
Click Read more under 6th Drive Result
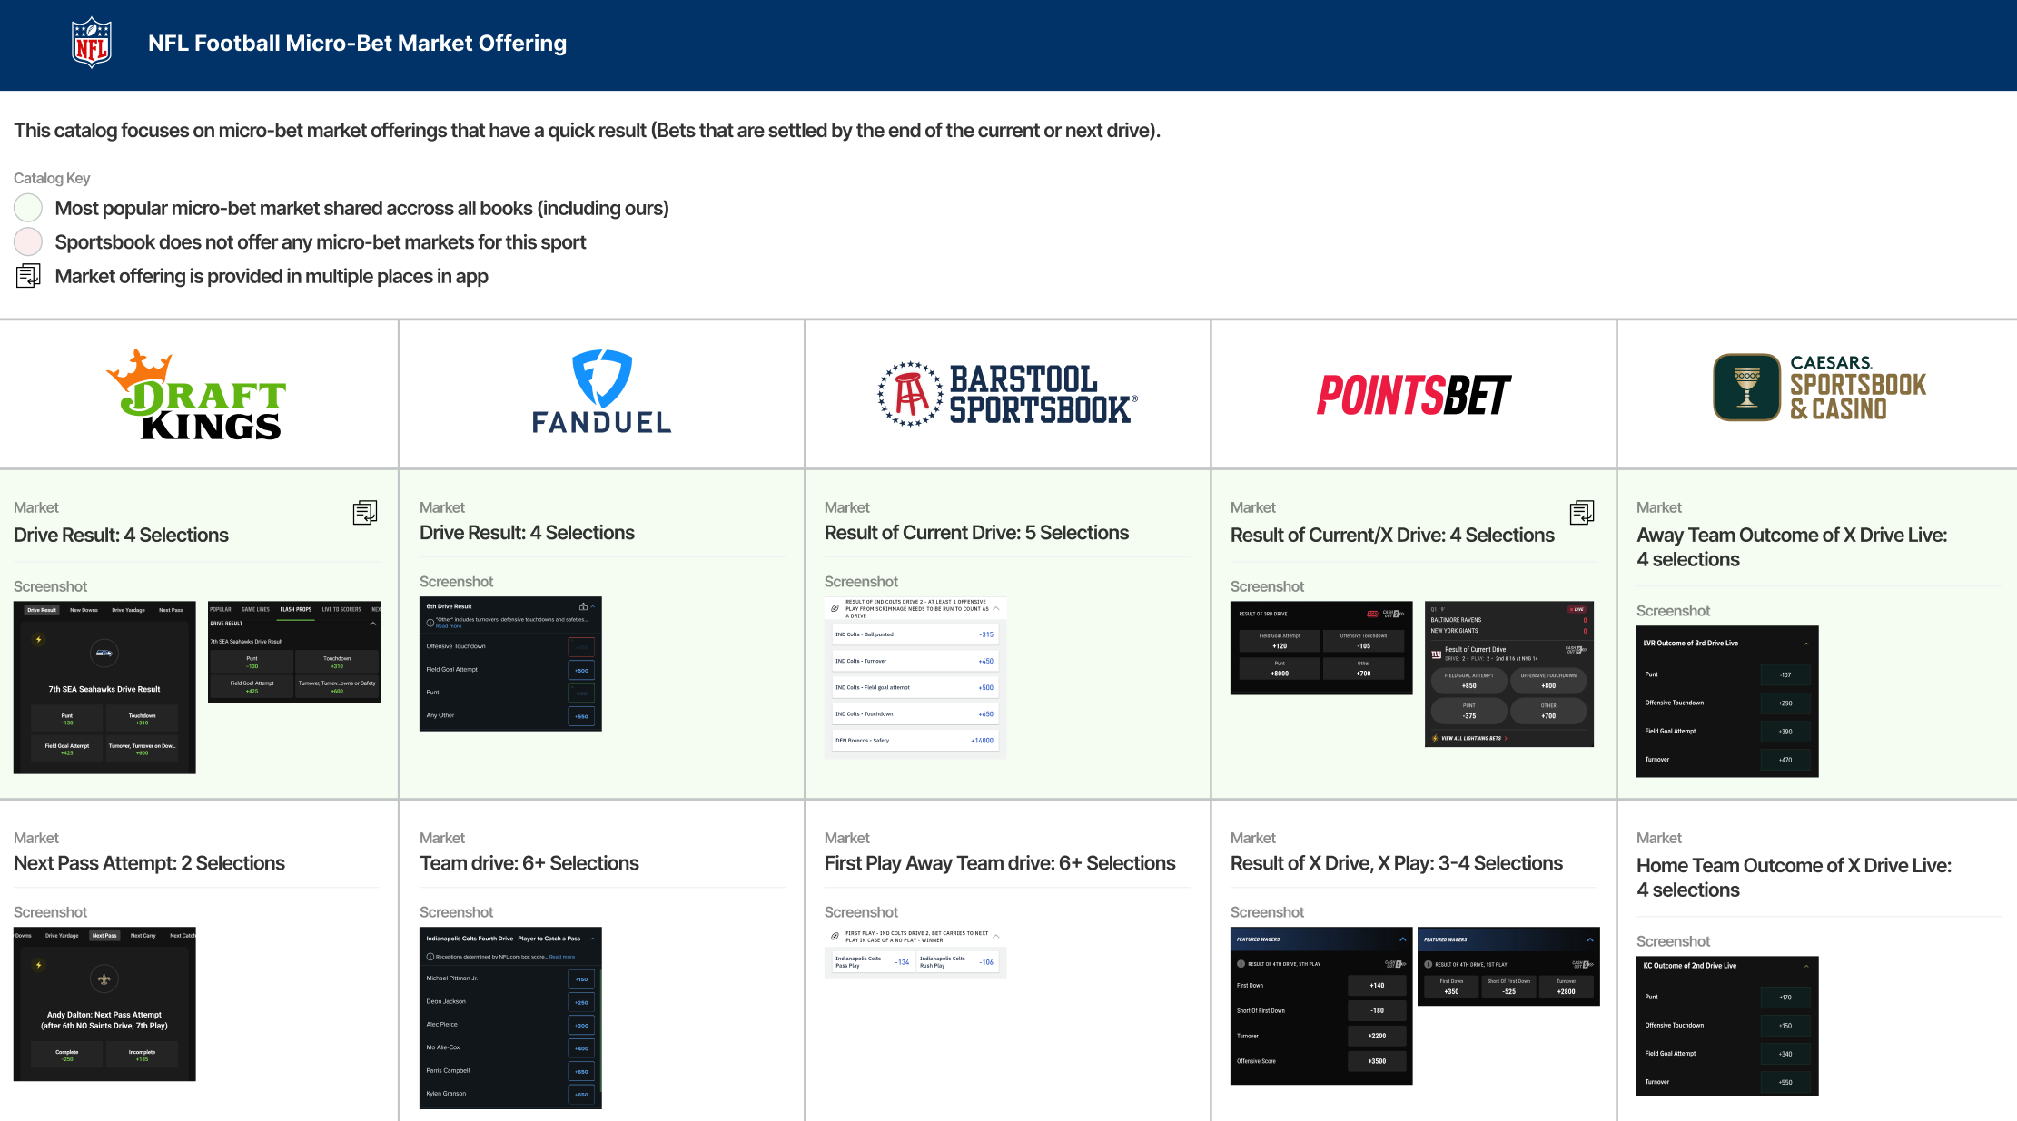(x=449, y=627)
